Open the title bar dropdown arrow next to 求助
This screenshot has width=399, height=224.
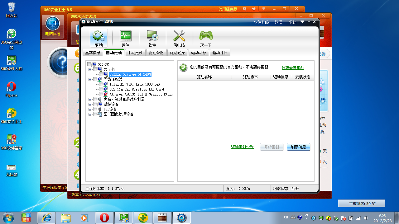click(x=302, y=22)
